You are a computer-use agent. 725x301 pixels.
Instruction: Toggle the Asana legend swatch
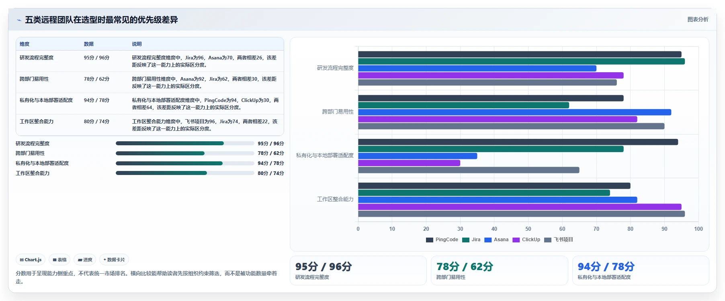point(488,240)
